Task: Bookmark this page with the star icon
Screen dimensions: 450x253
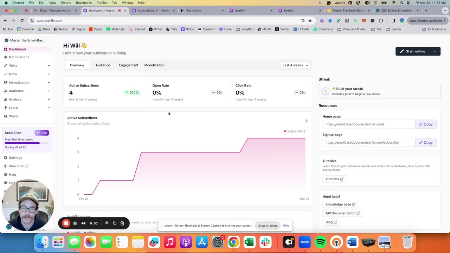Action: coord(310,20)
